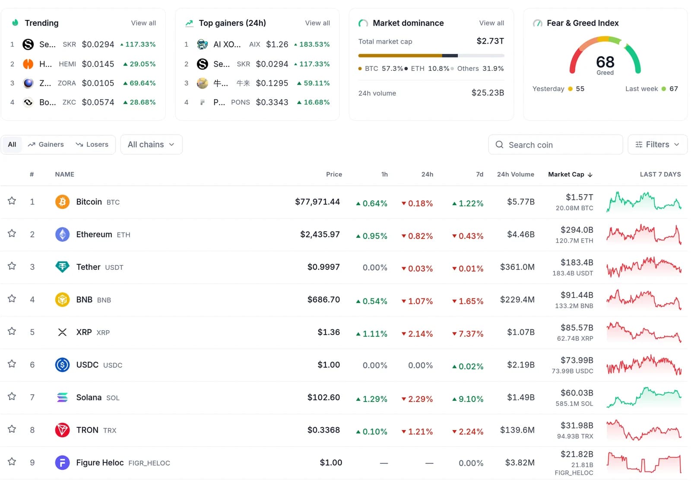Screen dimensions: 691x484
Task: Click the SKR logo in Trending list
Action: [28, 44]
